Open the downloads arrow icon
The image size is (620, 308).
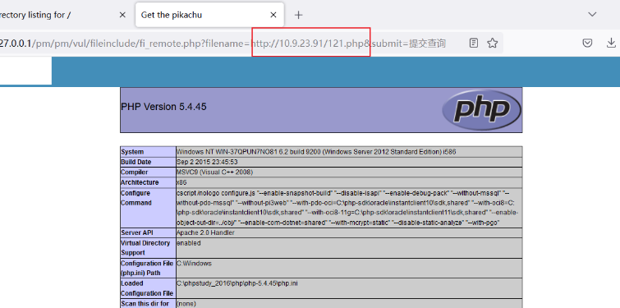(611, 43)
